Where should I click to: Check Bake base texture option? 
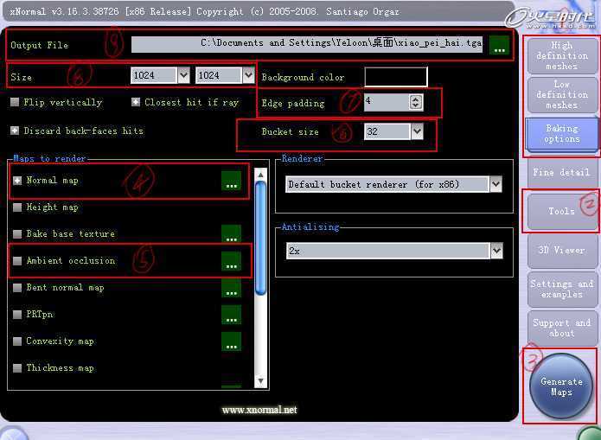coord(17,233)
